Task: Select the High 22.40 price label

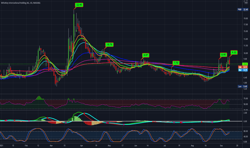Action: point(243,9)
